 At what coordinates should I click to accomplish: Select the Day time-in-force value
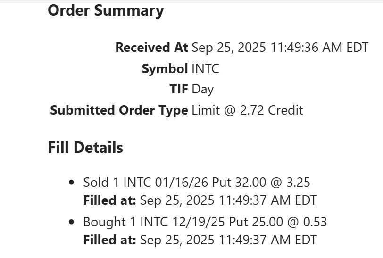coord(203,89)
